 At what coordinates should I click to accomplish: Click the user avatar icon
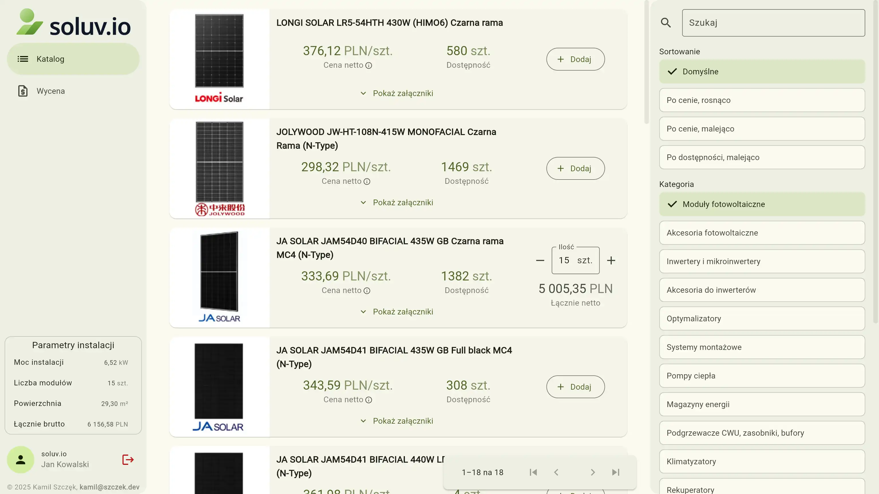(x=21, y=460)
